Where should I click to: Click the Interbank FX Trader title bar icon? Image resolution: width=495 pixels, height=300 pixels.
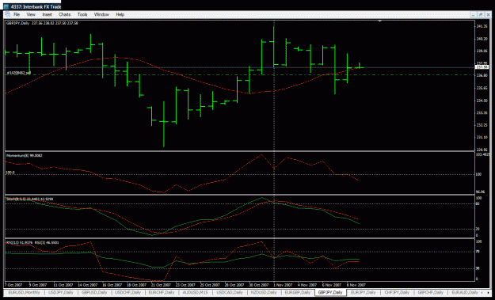[6, 6]
